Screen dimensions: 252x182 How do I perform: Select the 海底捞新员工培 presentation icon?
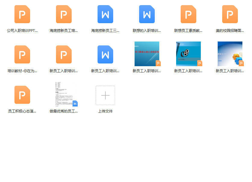[64, 14]
